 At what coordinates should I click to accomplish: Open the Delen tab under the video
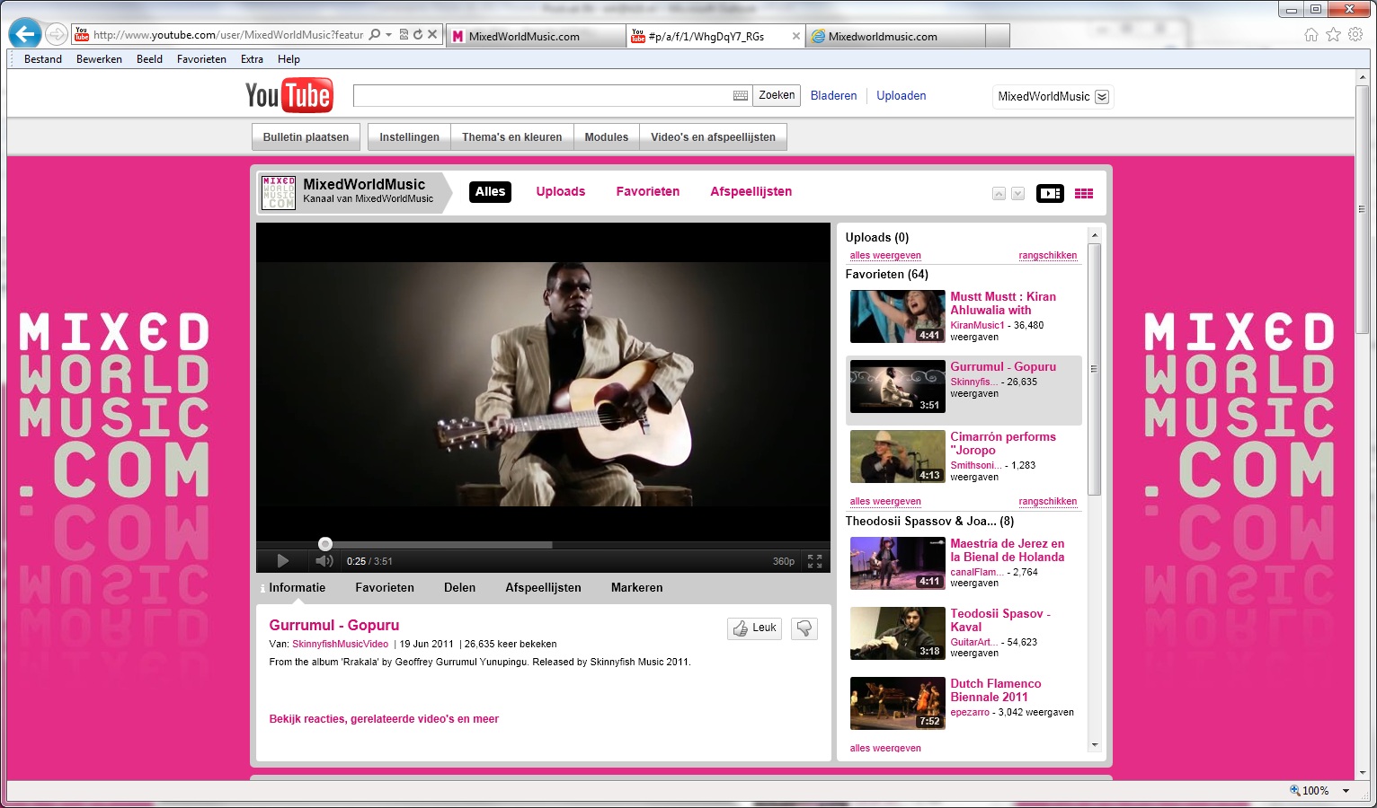tap(459, 588)
